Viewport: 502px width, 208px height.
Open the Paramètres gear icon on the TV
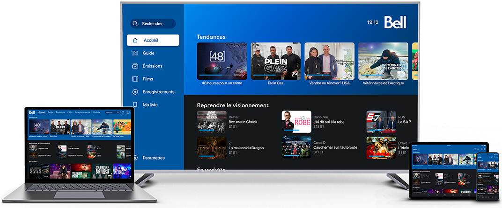[136, 158]
